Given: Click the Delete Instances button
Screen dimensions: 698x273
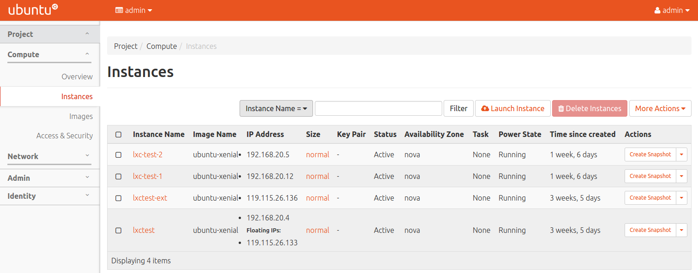Looking at the screenshot, I should (x=590, y=108).
